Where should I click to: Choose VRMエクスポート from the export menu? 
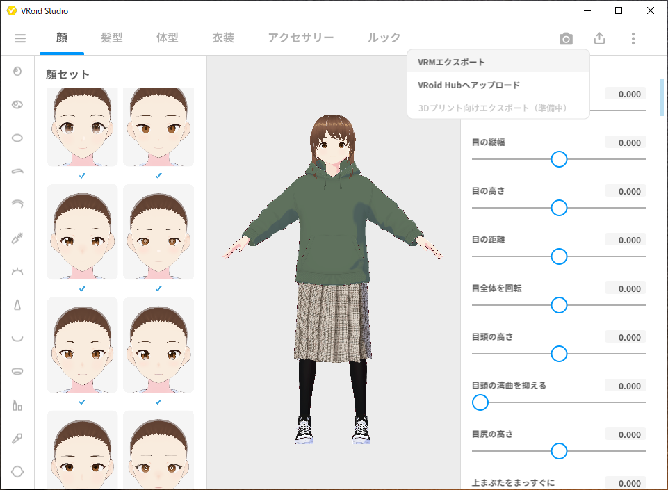pyautogui.click(x=452, y=62)
